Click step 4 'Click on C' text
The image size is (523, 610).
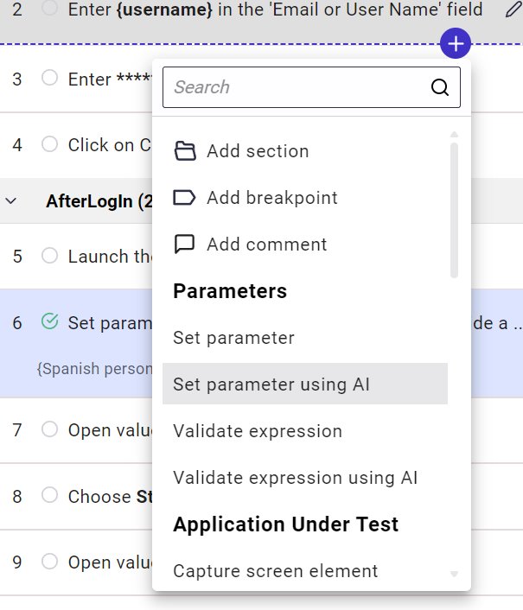(x=110, y=145)
